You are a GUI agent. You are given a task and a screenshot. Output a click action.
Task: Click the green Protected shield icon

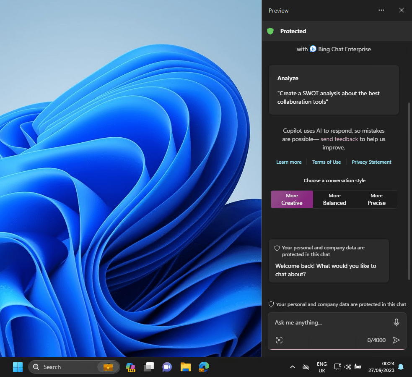tap(270, 31)
